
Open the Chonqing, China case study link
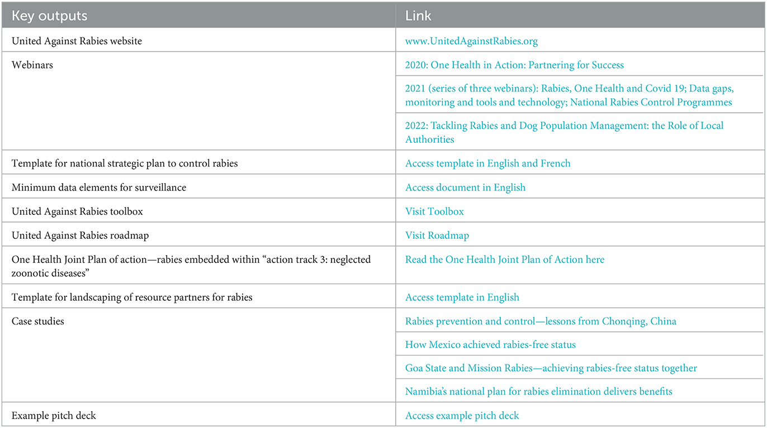pos(541,321)
